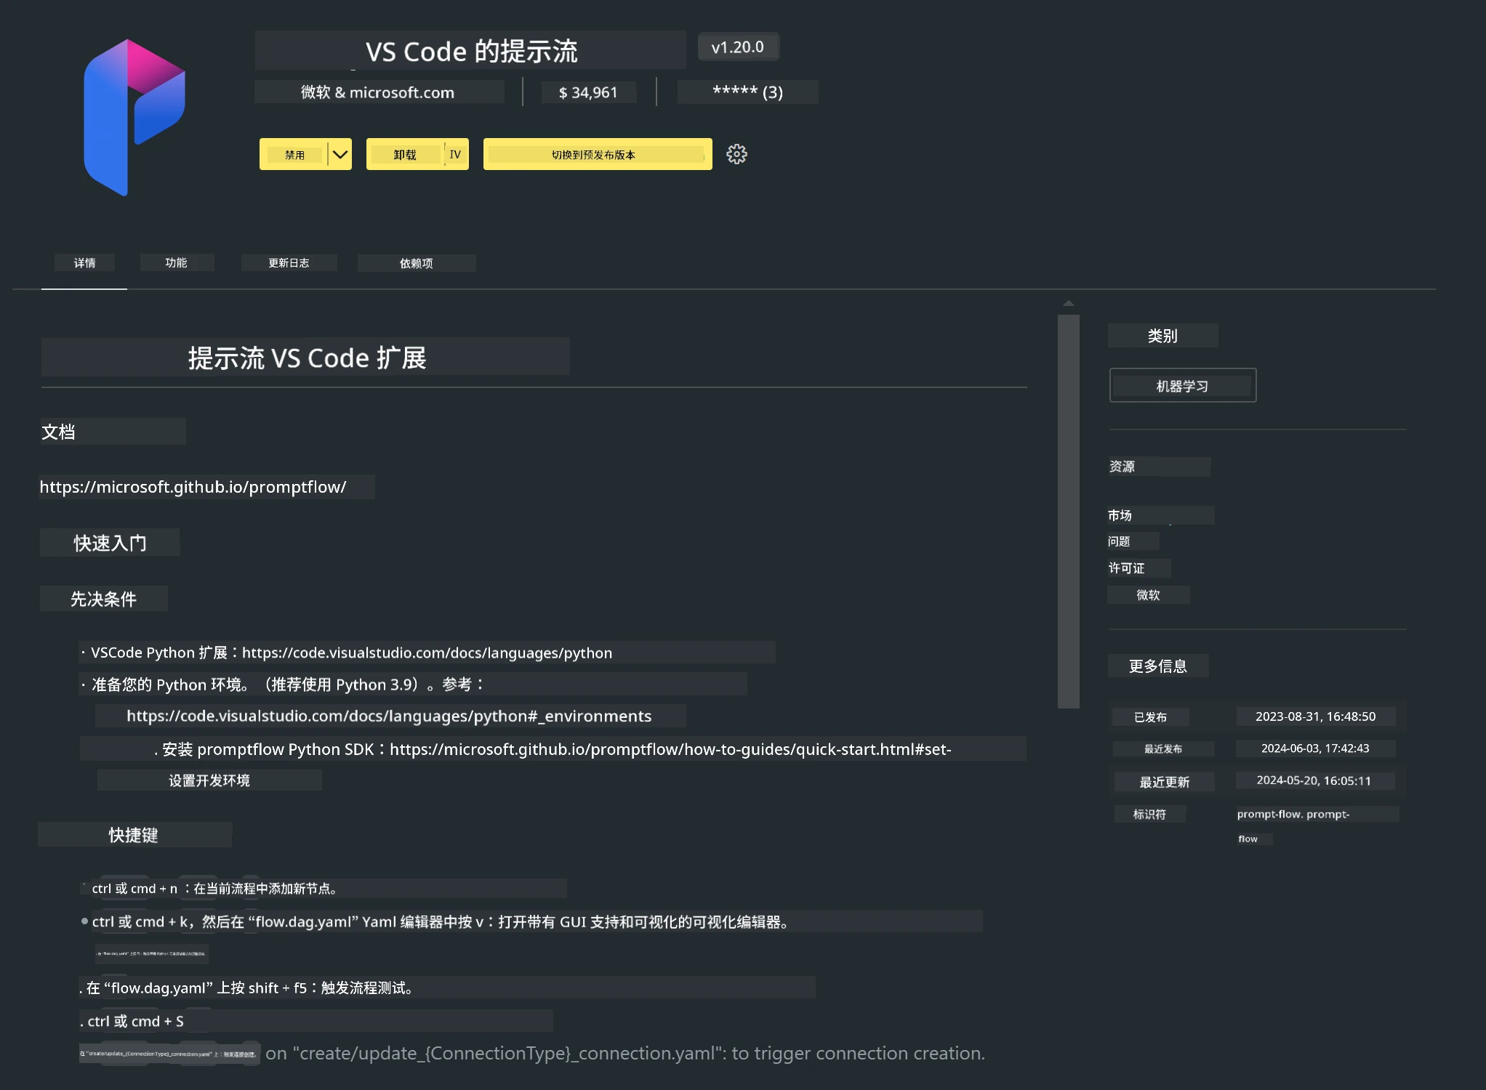Open the 许可证 resource link
This screenshot has height=1090, width=1486.
[1126, 568]
